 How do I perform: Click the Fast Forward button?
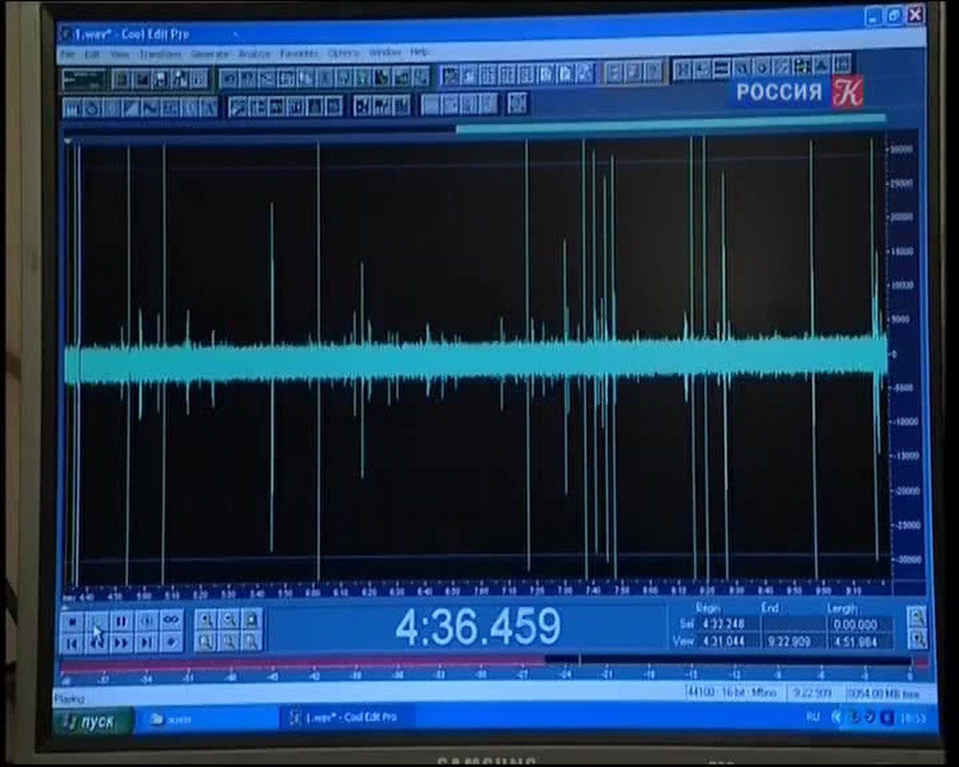pos(122,643)
